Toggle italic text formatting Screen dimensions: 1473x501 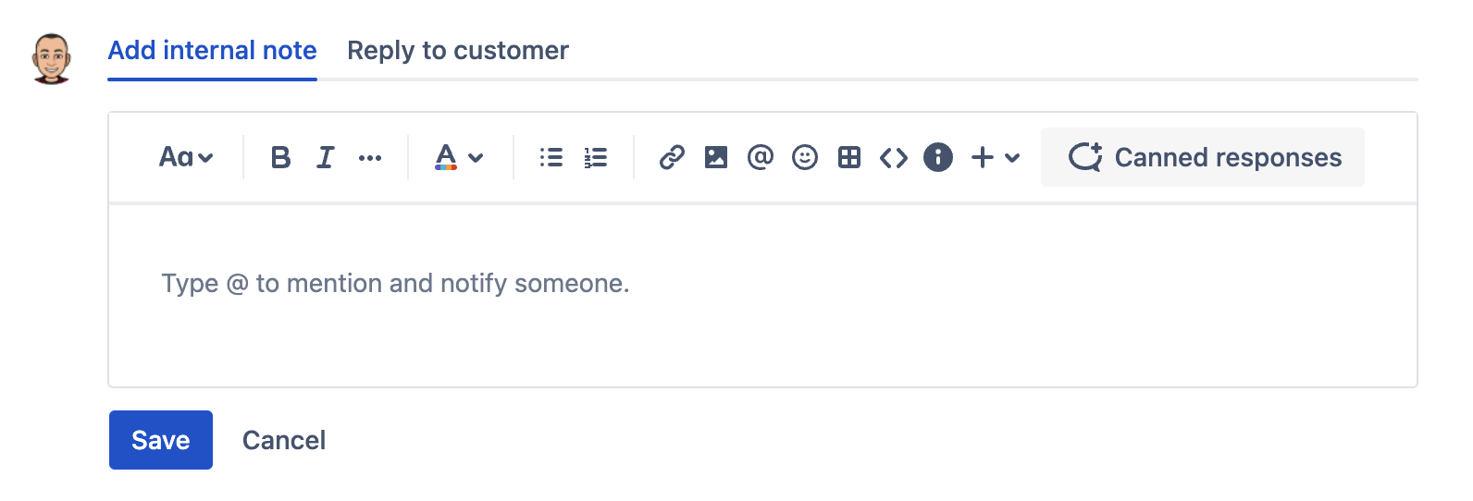[x=325, y=158]
